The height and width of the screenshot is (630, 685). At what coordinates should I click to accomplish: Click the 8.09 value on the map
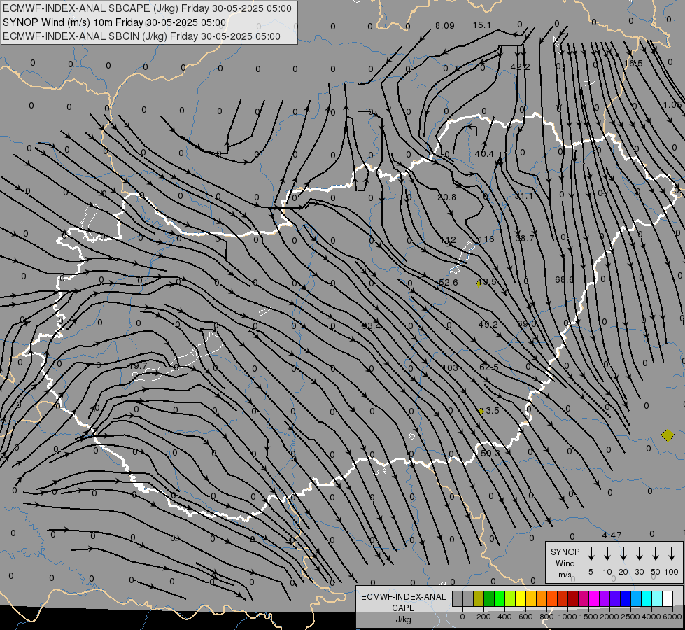tap(445, 26)
